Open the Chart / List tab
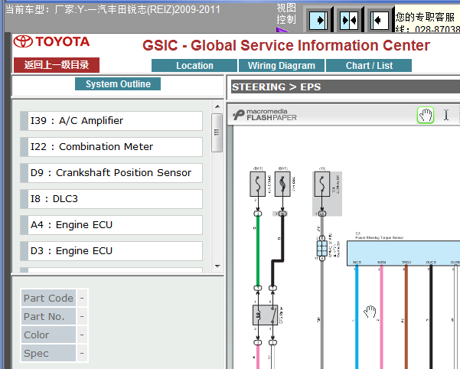 click(369, 65)
